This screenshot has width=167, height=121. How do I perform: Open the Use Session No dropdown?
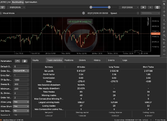21,111
